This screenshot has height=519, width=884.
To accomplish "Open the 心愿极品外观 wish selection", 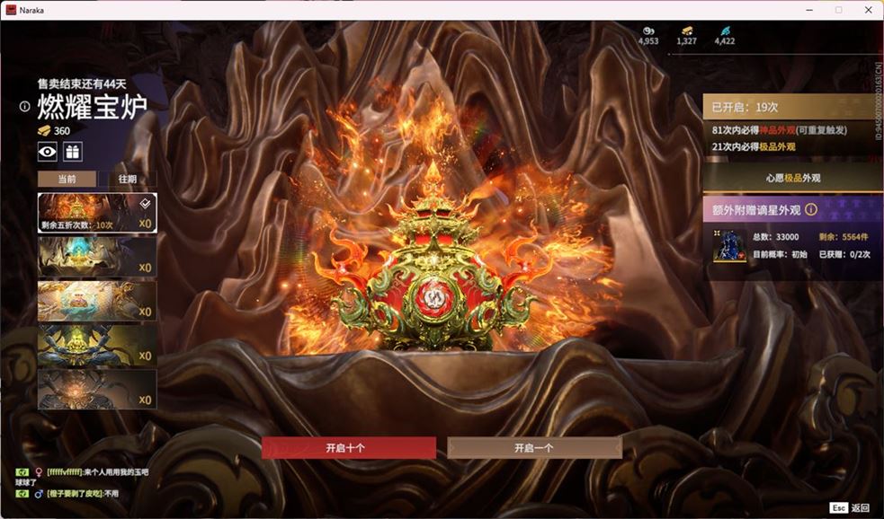I will (792, 178).
